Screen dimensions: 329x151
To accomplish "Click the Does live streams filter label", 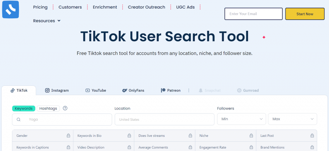I will tap(152, 136).
